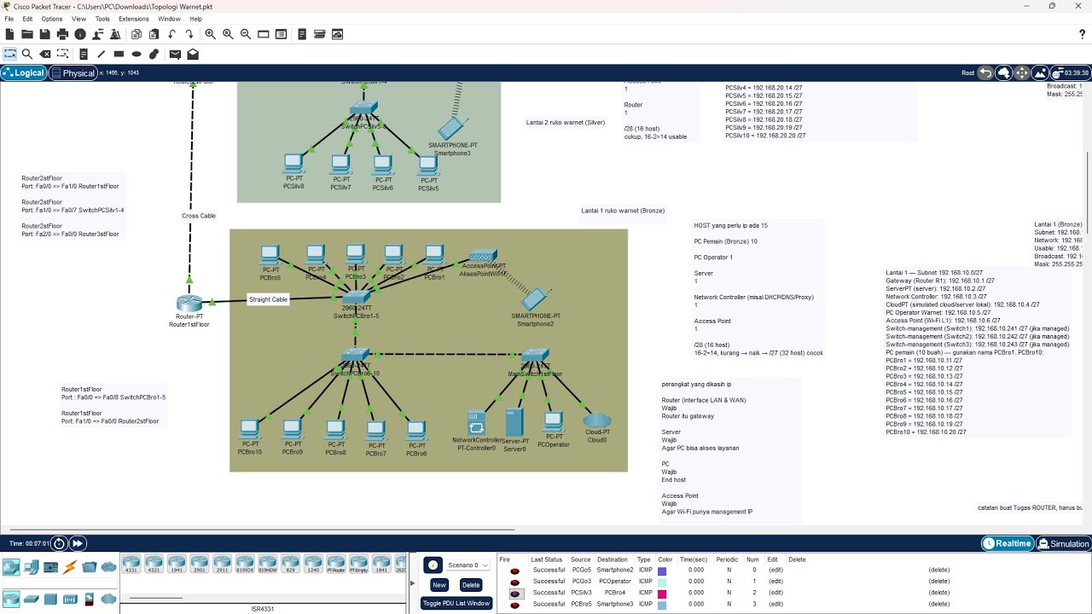Reset simulation time with power cycle button
This screenshot has width=1092, height=614.
pos(59,543)
